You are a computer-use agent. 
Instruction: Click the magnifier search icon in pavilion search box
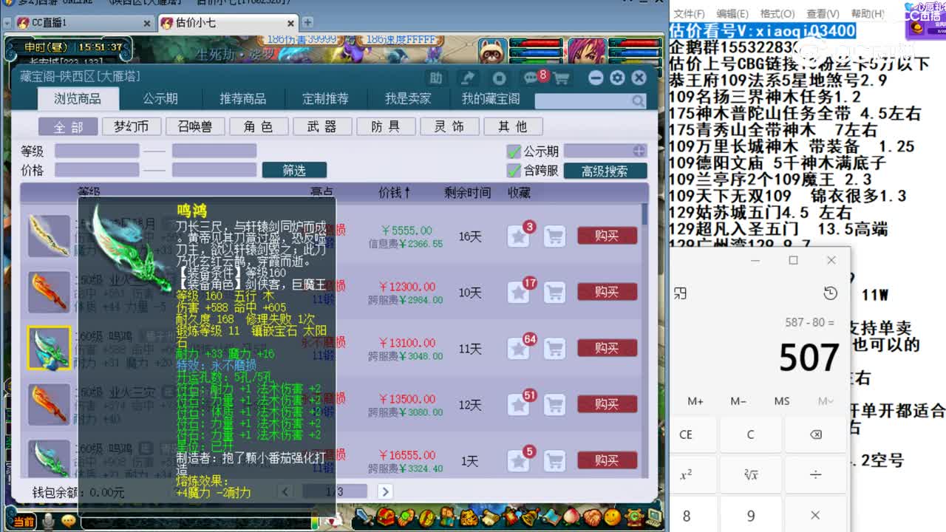pyautogui.click(x=638, y=100)
